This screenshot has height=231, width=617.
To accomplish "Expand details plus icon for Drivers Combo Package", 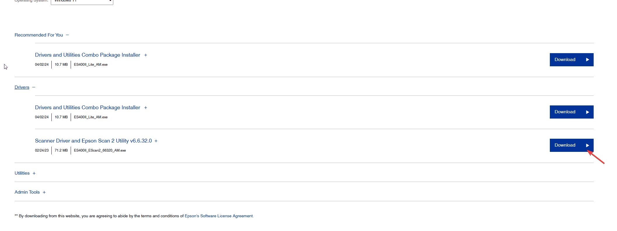I will [x=146, y=108].
